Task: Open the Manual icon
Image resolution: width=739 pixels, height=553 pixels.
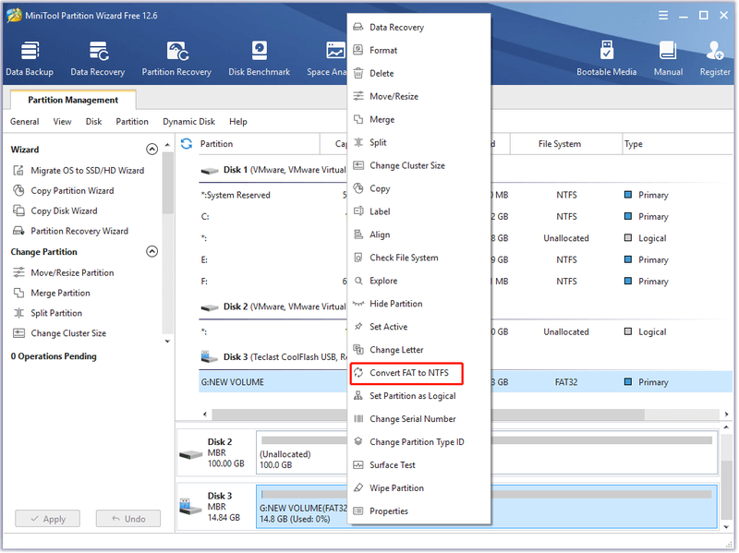Action: point(668,58)
